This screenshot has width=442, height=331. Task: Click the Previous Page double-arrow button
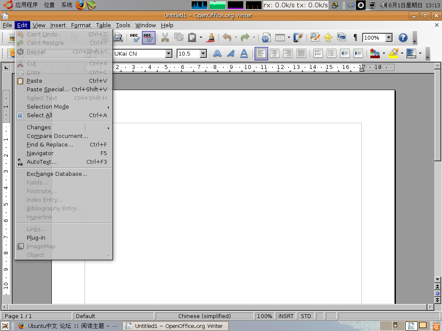click(x=437, y=287)
